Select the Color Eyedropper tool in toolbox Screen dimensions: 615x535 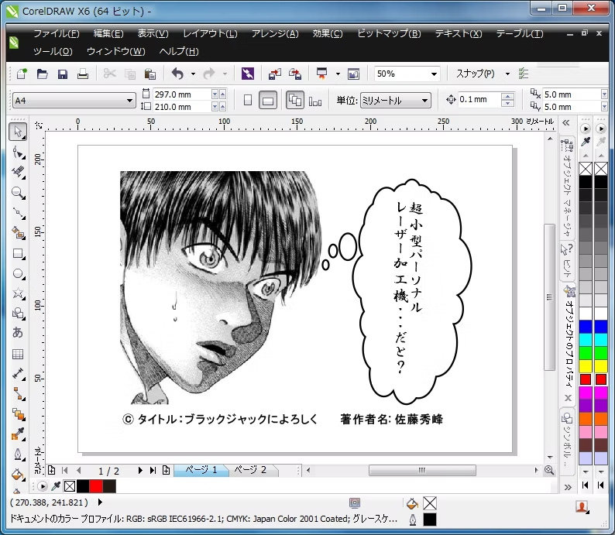point(18,434)
